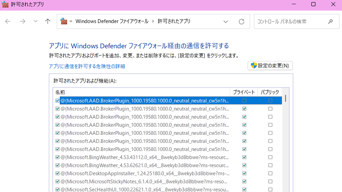Open Windows Defender ファイアウォール breadcrumb
This screenshot has width=342, height=192.
[112, 21]
